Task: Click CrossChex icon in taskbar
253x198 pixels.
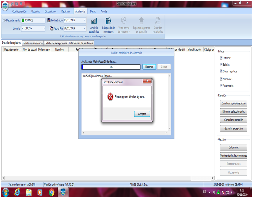Action: coord(63,192)
